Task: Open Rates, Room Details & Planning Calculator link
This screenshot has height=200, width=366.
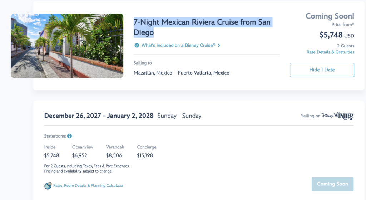Action: 88,186
